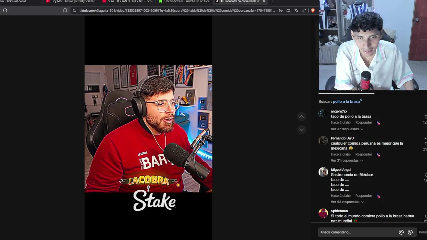Reply to Fernando UwU's comment via Responder
The image size is (427, 240).
click(x=364, y=155)
